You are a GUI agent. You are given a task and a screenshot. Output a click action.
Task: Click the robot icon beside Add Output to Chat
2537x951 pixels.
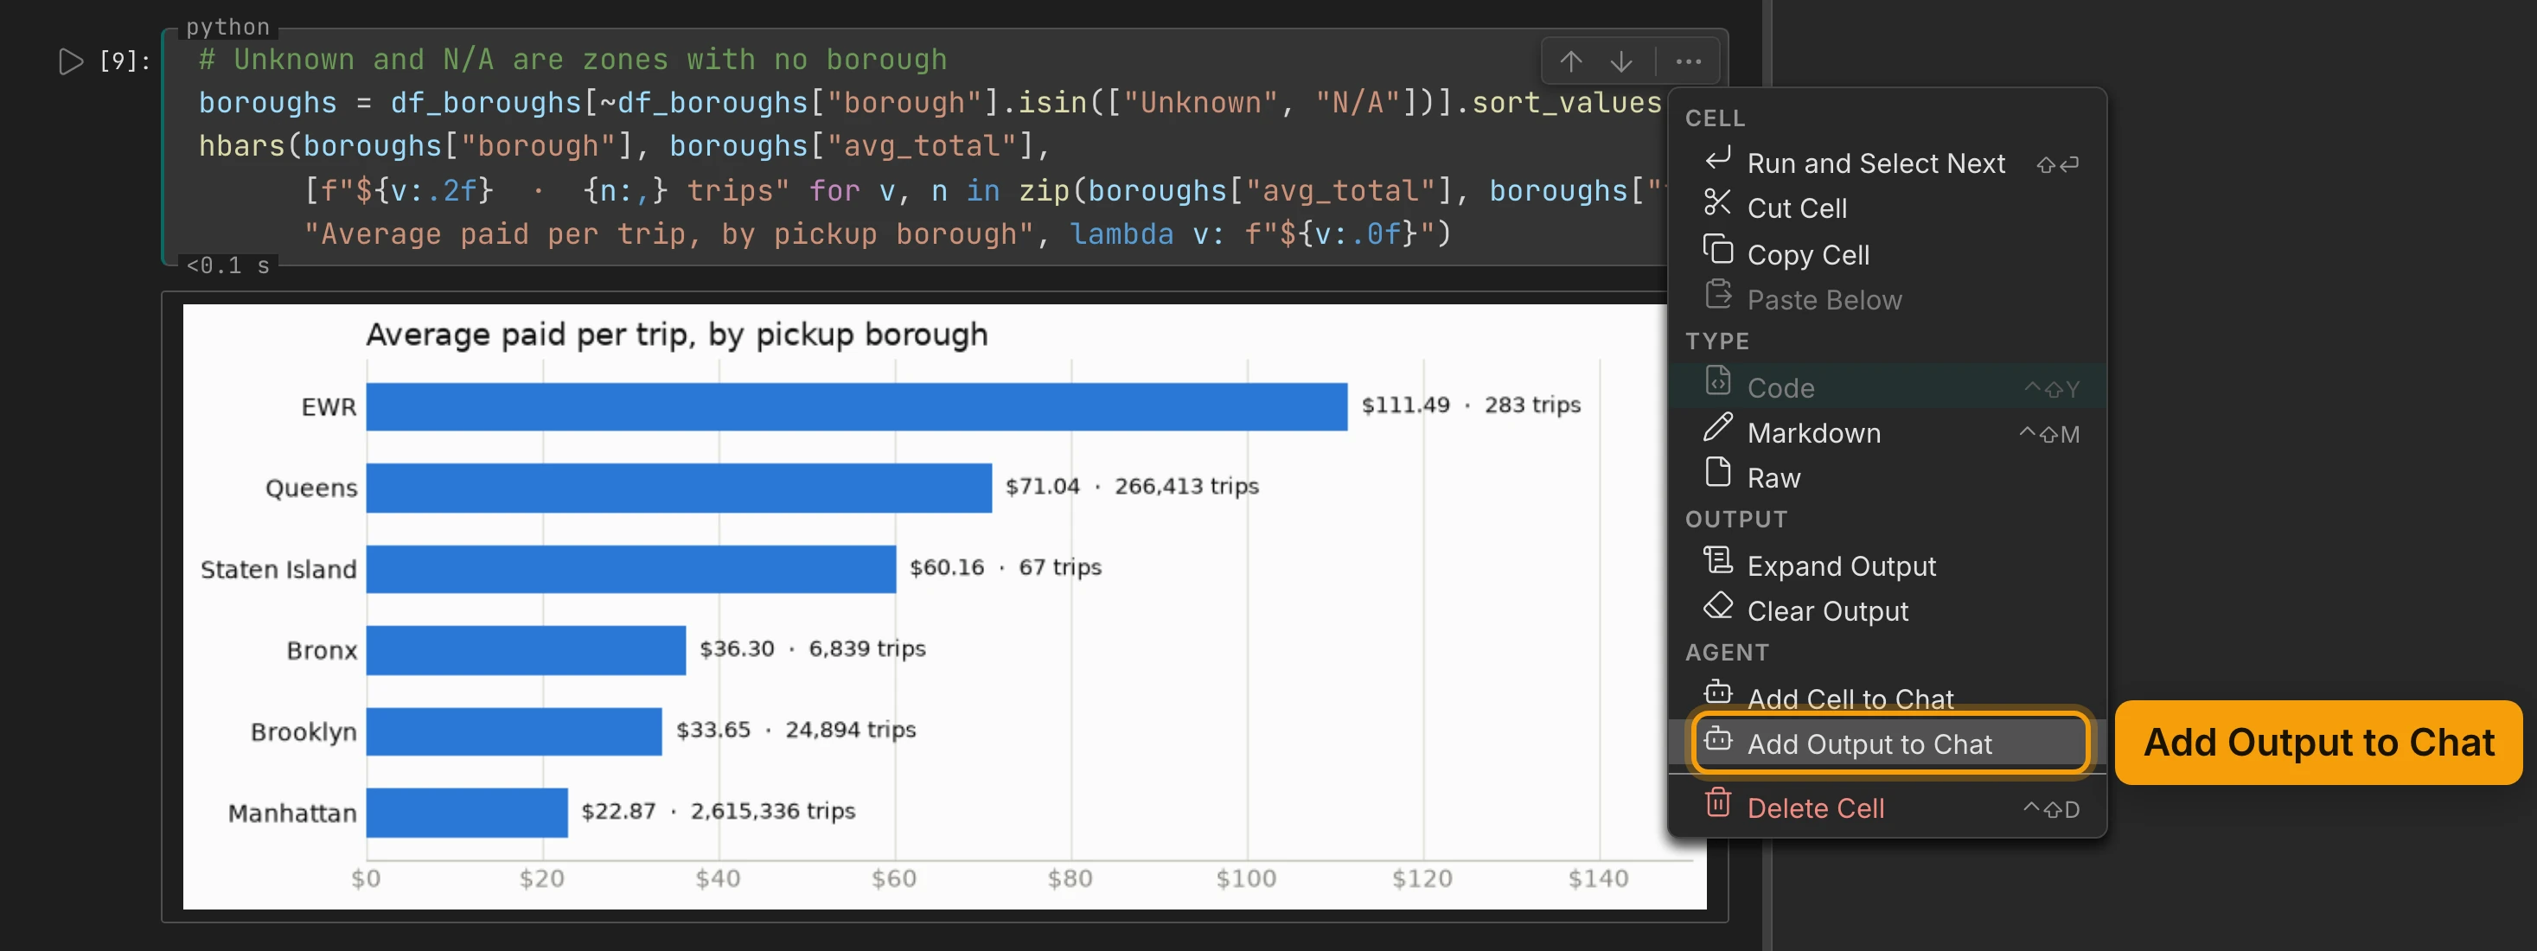click(1716, 738)
